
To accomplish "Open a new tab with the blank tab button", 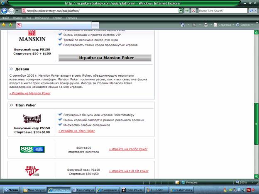I will 95,25.
